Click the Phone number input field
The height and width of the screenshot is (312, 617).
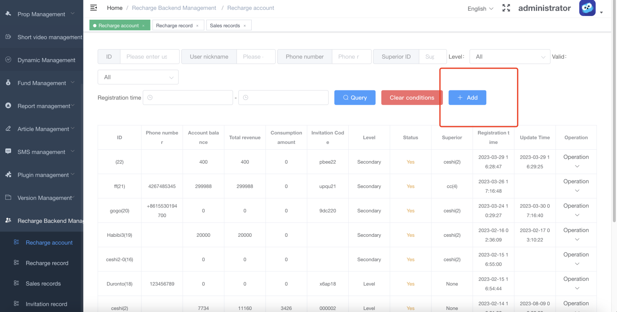click(351, 57)
